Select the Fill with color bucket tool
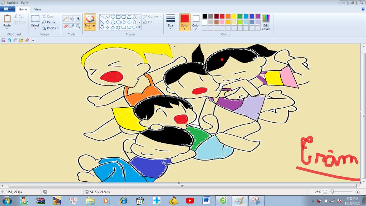This screenshot has height=206, width=366. [72, 19]
